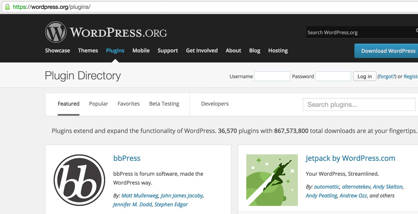This screenshot has width=418, height=214.
Task: Open Jennifer M. Dodd's profile link
Action: pyautogui.click(x=132, y=204)
